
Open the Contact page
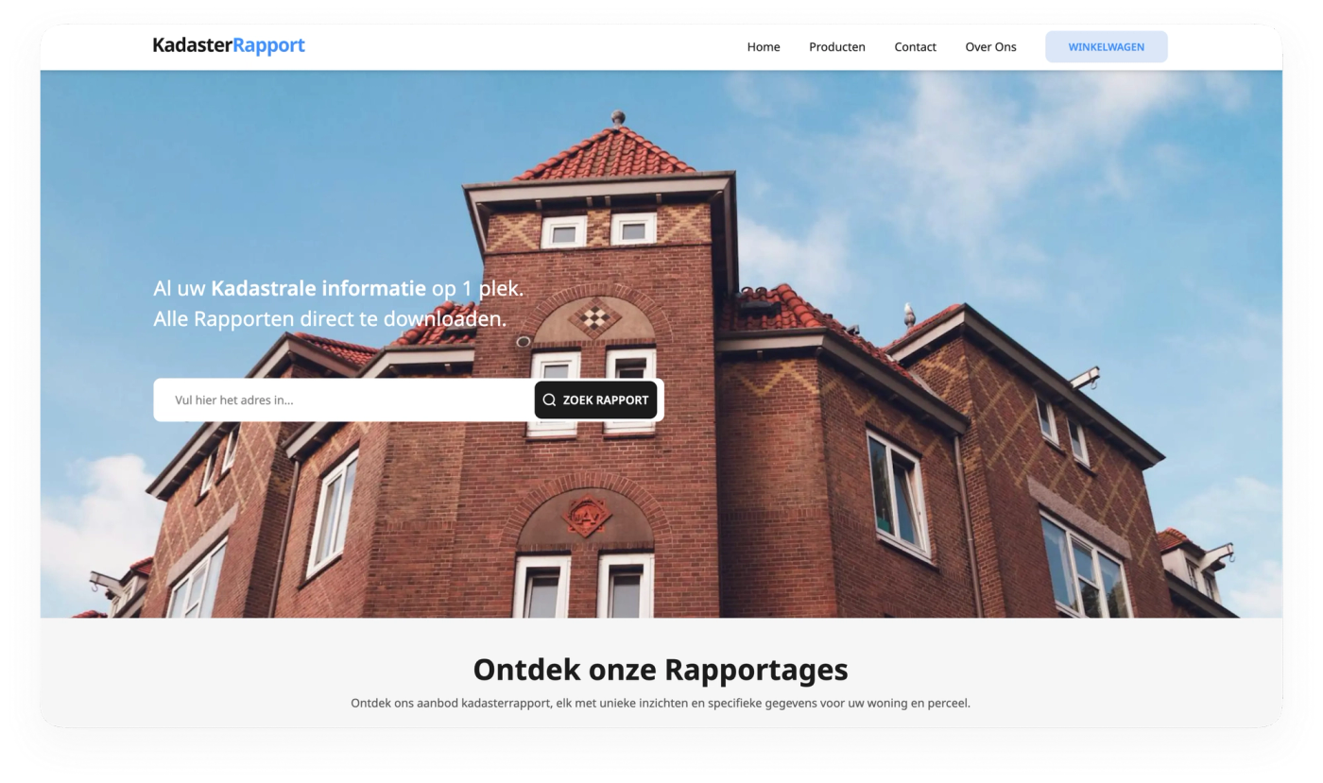coord(915,46)
